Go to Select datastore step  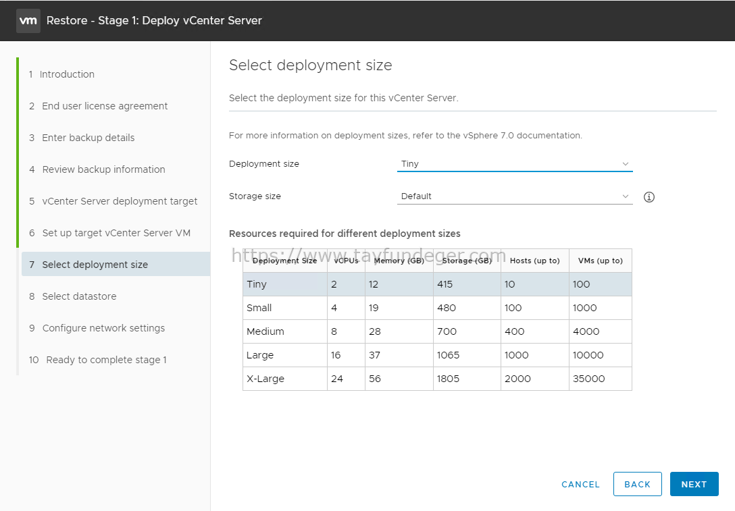click(72, 296)
